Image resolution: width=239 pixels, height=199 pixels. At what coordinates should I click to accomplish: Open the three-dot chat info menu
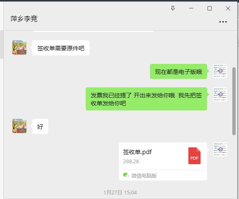click(x=223, y=22)
